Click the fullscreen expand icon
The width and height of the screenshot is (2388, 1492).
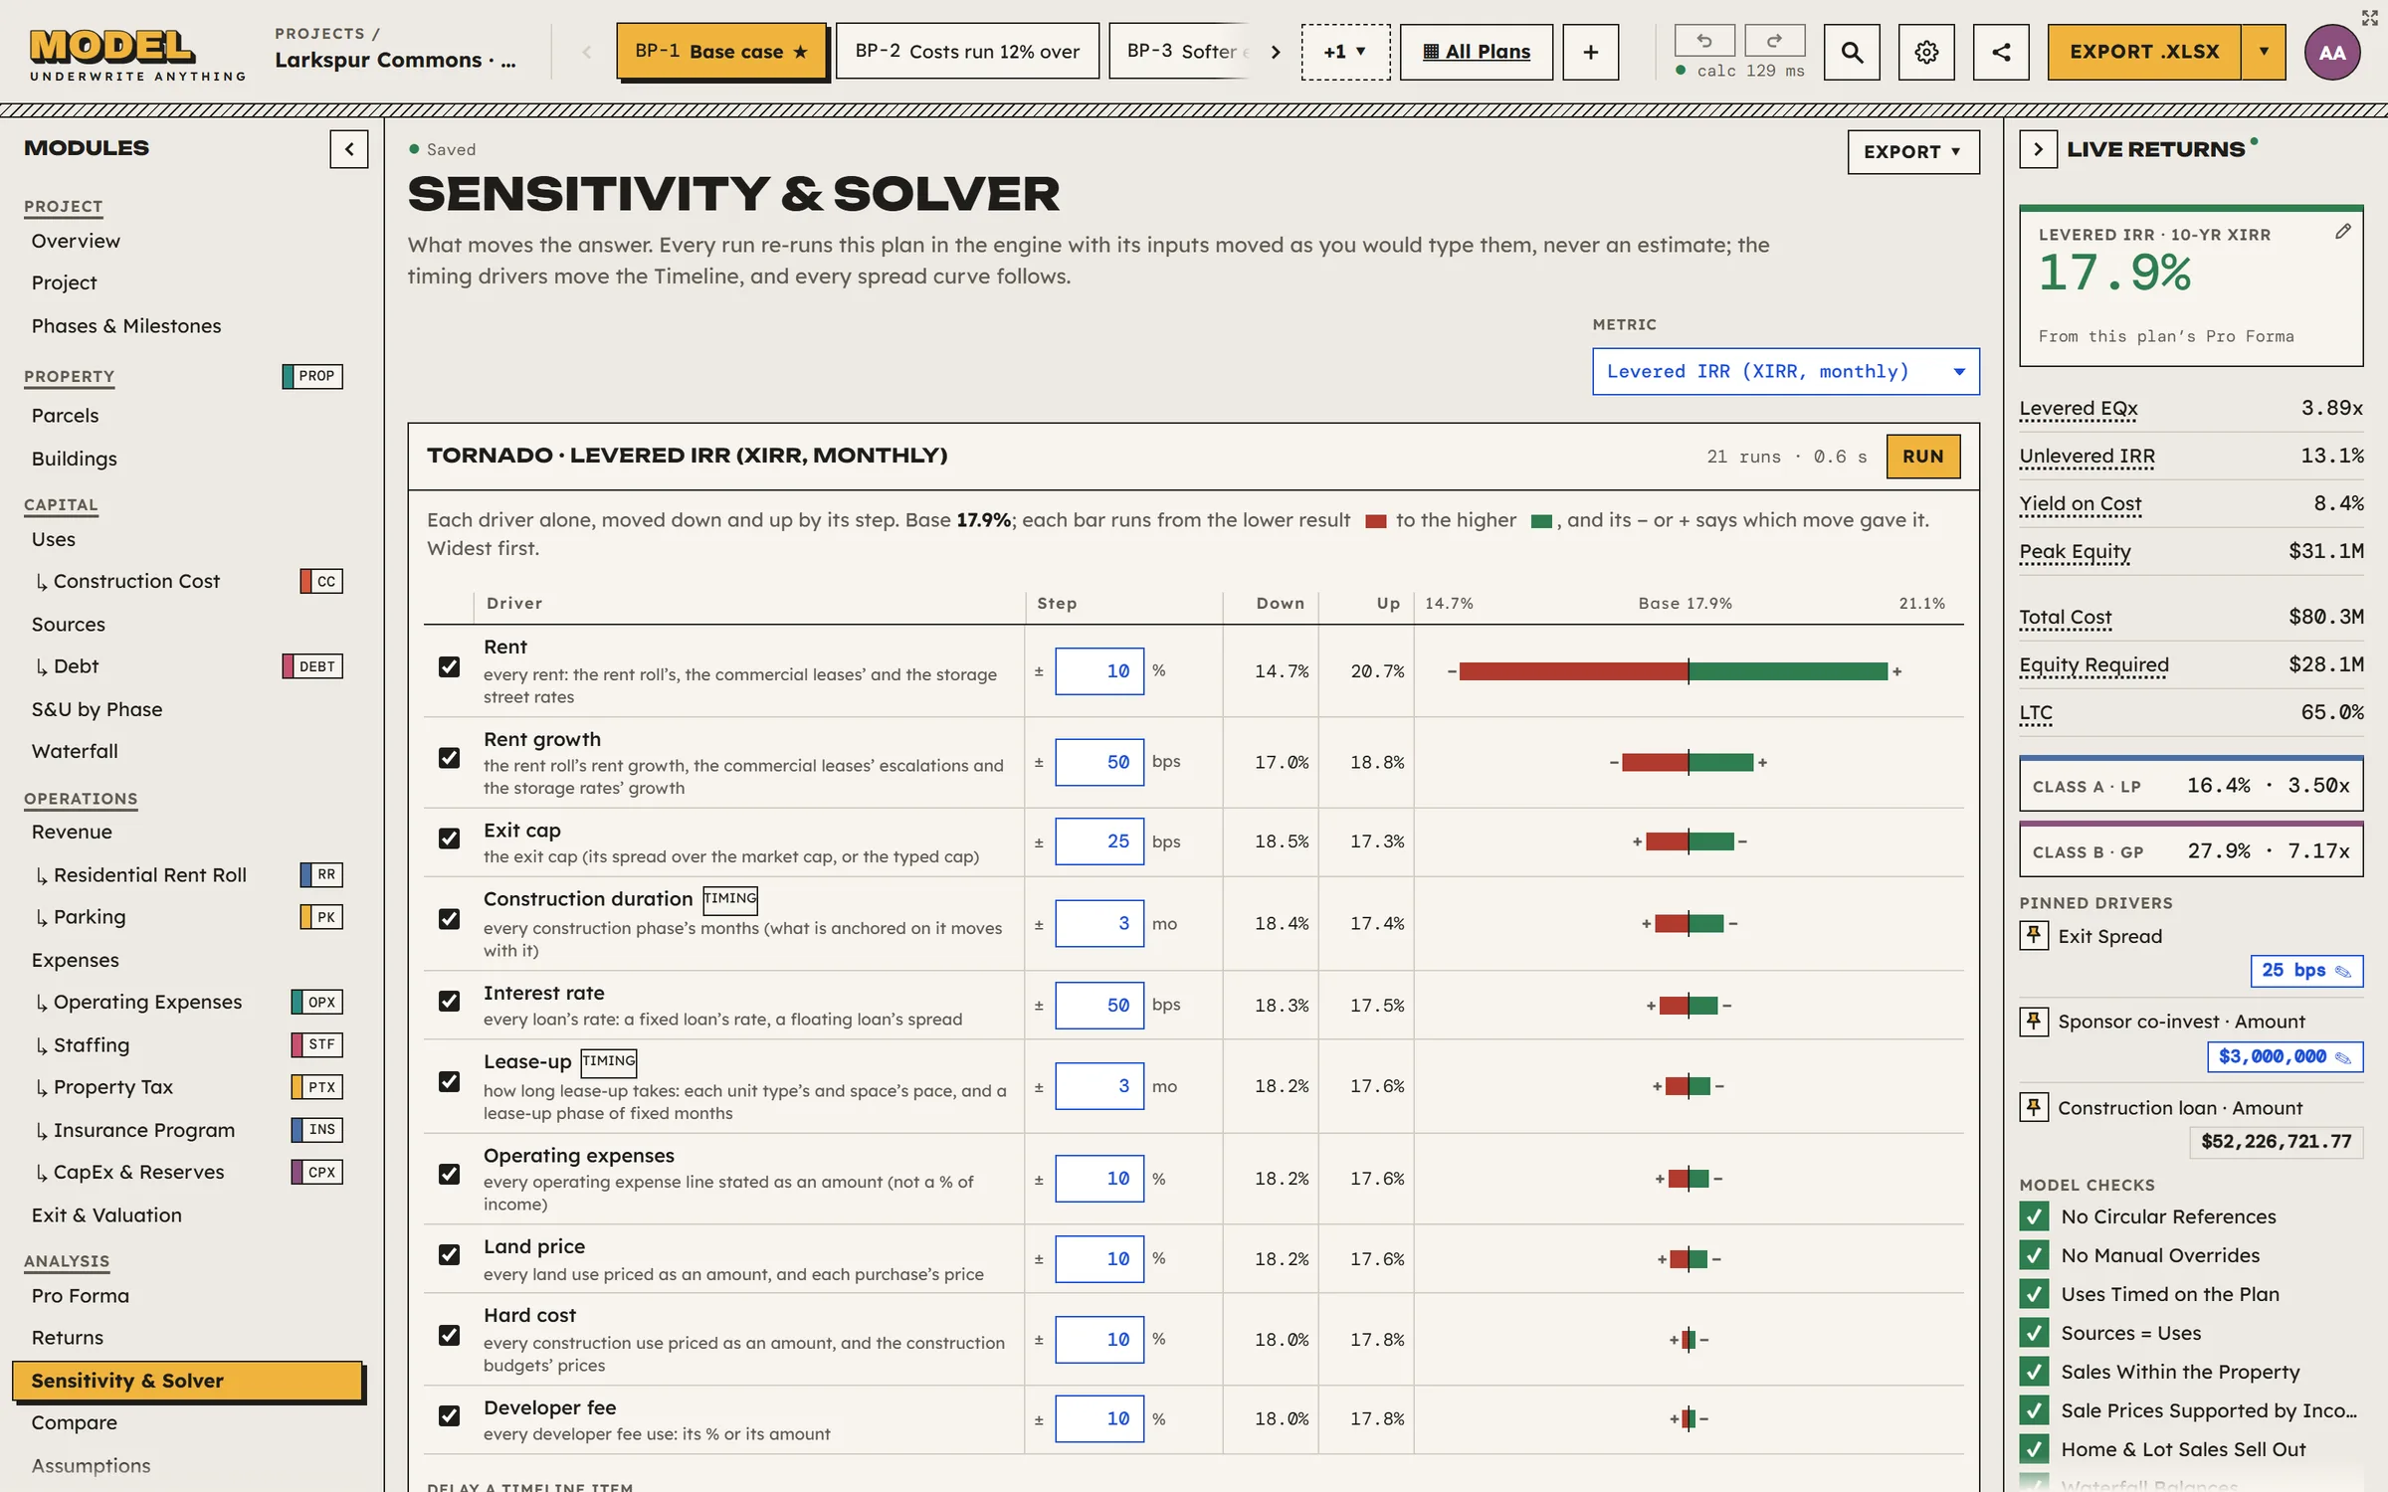tap(2370, 17)
